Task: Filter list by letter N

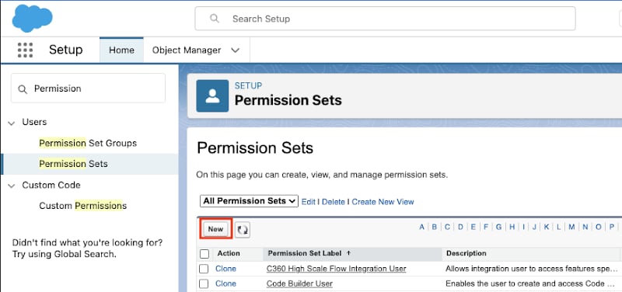Action: pyautogui.click(x=585, y=227)
